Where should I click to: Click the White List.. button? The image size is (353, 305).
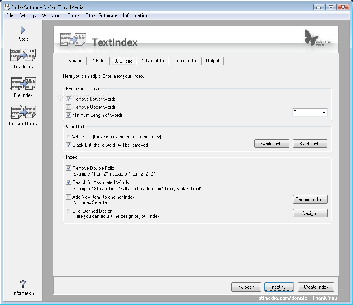(x=272, y=144)
